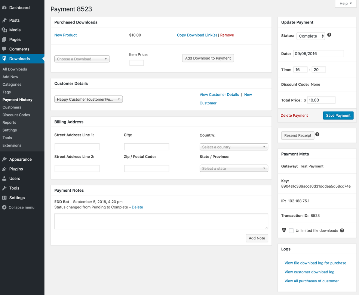359x295 pixels.
Task: Open the Status dropdown showing Complete
Action: (311, 36)
